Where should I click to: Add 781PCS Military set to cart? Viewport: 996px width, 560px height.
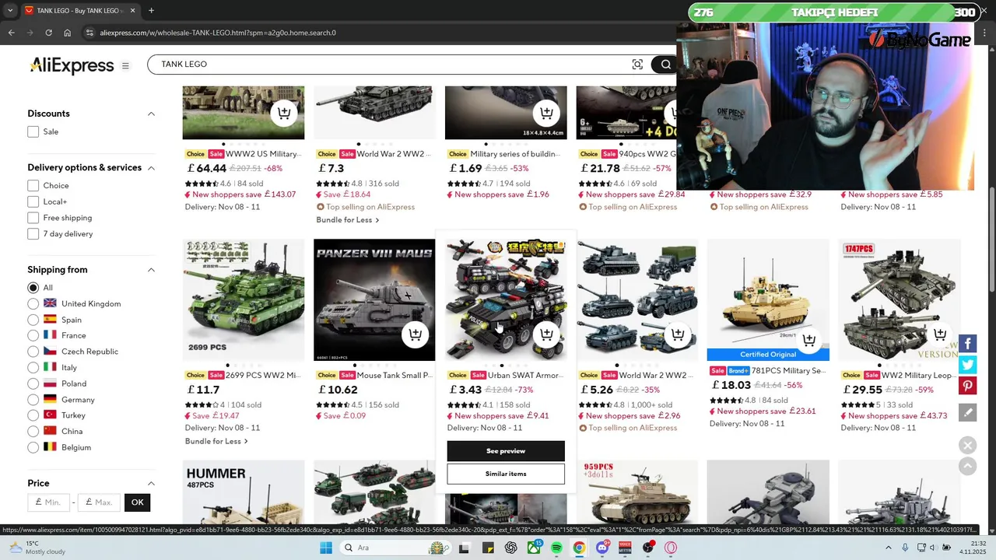[809, 340]
